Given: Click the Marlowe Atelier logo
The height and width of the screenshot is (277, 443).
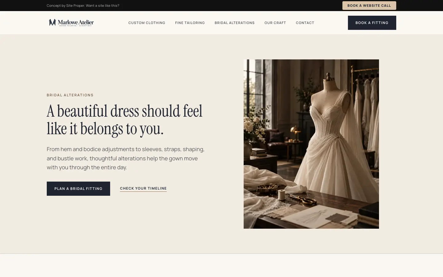Looking at the screenshot, I should (71, 22).
